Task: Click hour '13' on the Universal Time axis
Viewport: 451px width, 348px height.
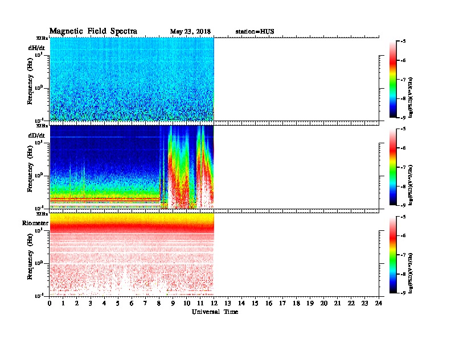Action: pos(228,303)
